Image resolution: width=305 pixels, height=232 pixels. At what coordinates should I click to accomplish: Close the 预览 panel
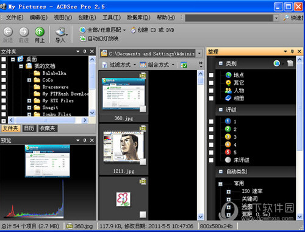pyautogui.click(x=92, y=140)
